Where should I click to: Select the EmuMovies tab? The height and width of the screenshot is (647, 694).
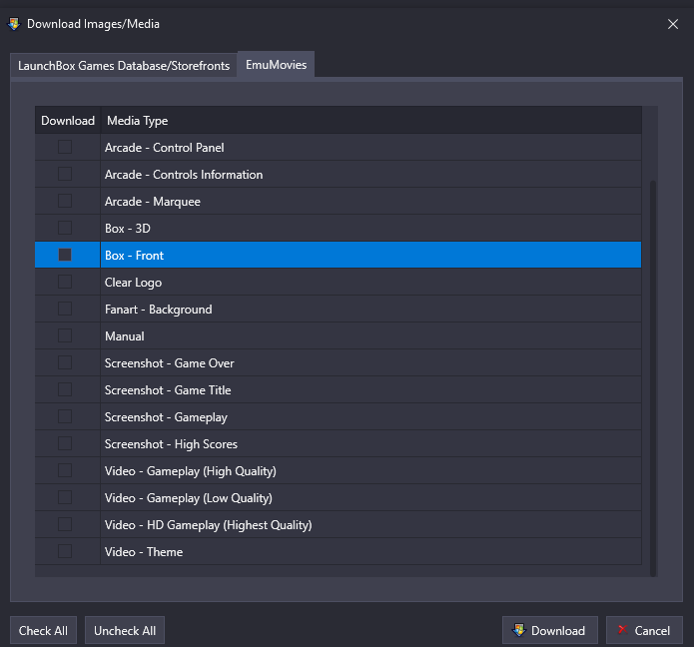(277, 65)
